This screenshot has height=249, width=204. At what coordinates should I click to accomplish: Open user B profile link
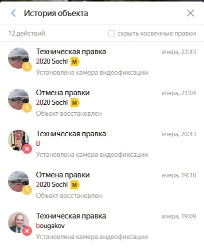click(x=38, y=143)
